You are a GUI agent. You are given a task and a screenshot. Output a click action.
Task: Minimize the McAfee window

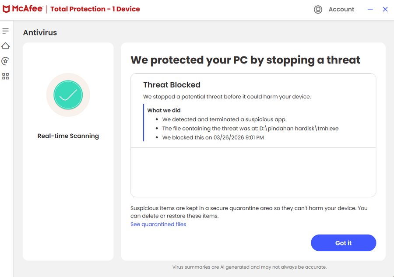click(370, 9)
